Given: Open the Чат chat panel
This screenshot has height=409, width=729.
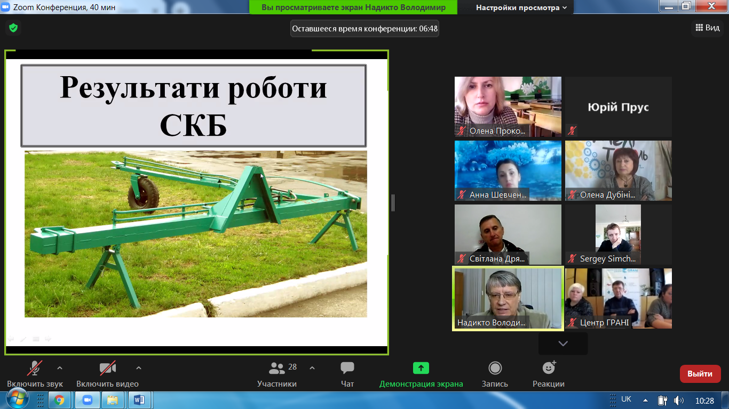Looking at the screenshot, I should (347, 374).
